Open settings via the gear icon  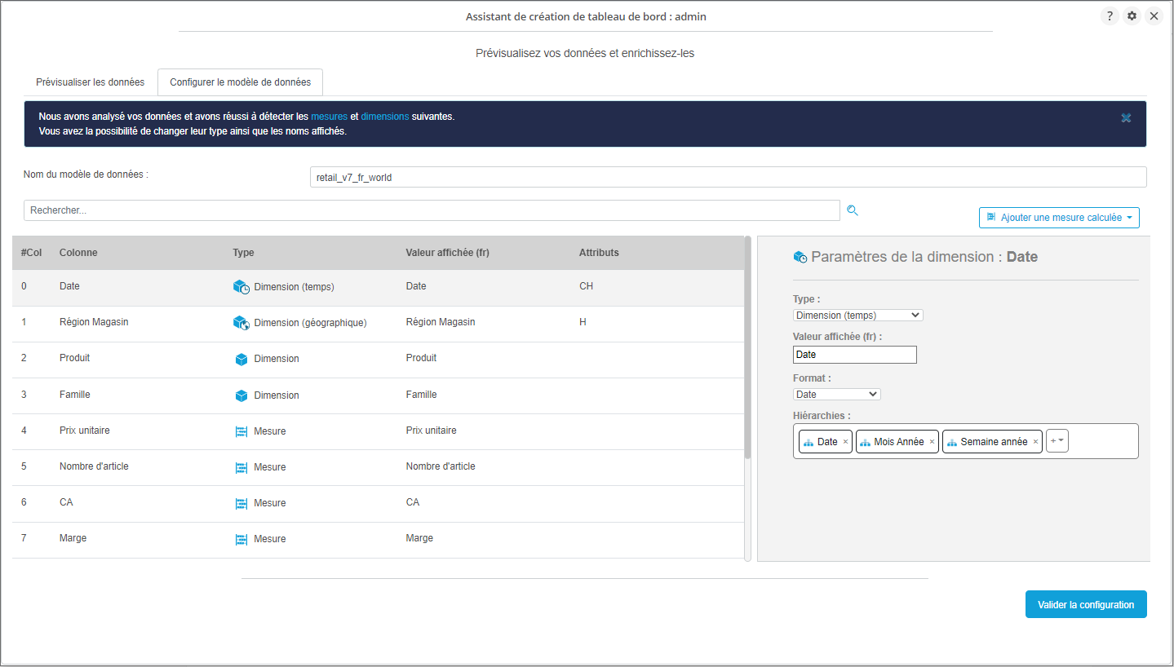click(1132, 16)
